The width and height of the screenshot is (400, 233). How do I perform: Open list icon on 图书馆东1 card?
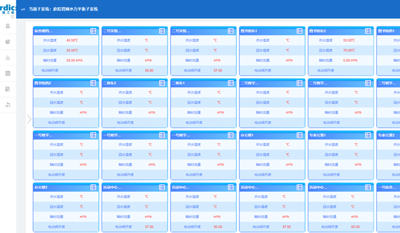coord(299,31)
